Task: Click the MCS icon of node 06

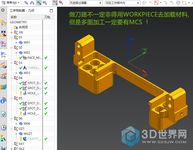Action: tap(16, 119)
